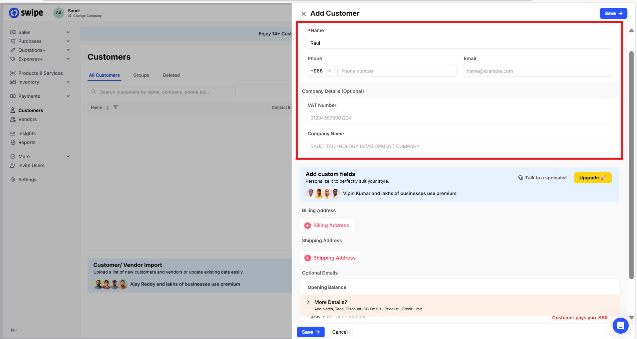Collapse the sidebar with arrow icon
The width and height of the screenshot is (637, 339).
[x=14, y=330]
